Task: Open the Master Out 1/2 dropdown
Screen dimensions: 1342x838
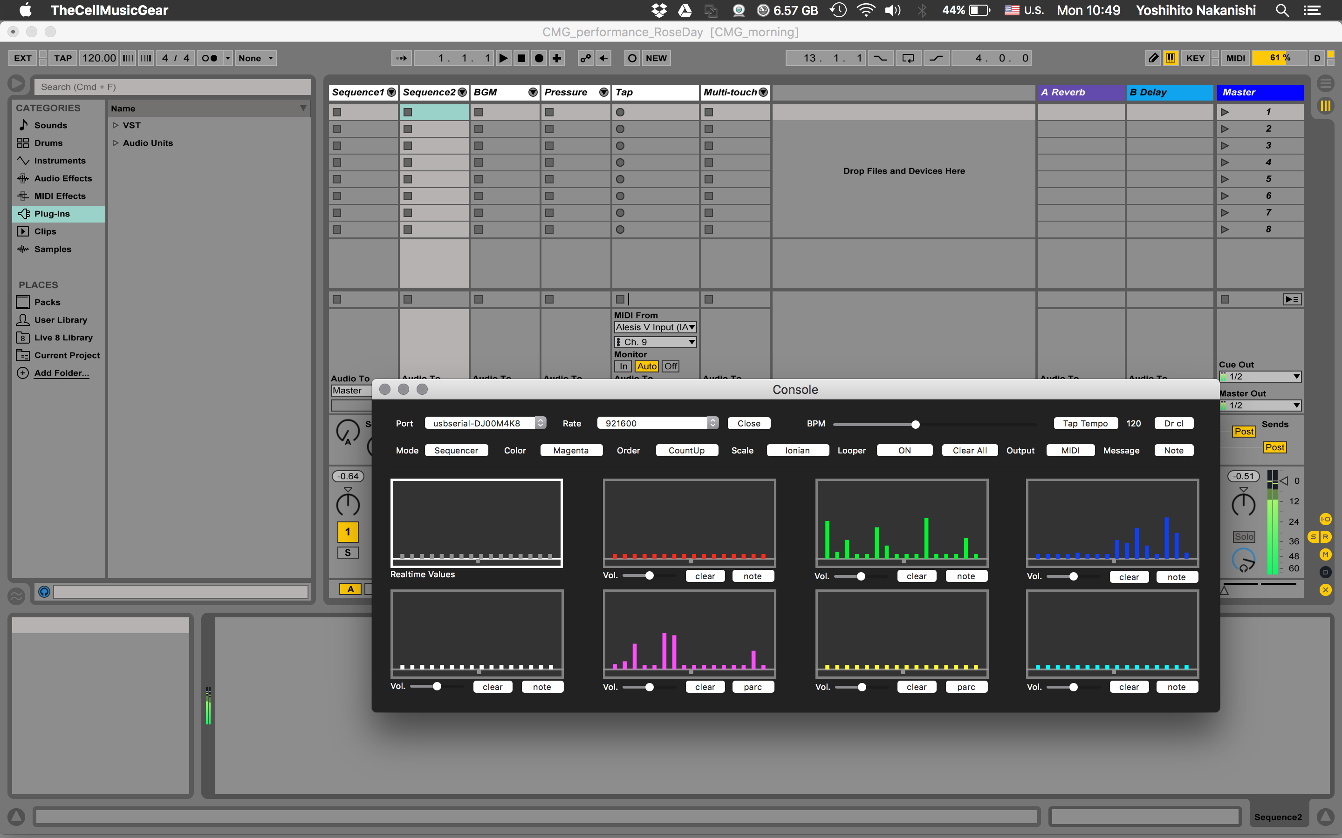Action: 1260,405
